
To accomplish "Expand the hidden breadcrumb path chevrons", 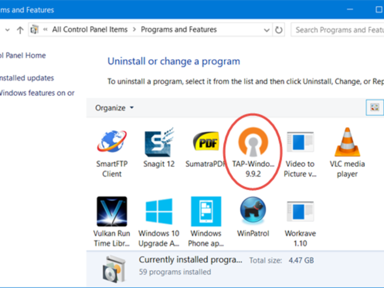I will pyautogui.click(x=45, y=29).
